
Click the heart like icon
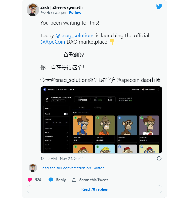[x=30, y=180]
